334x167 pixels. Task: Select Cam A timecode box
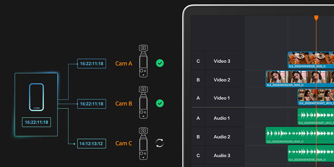coord(92,63)
